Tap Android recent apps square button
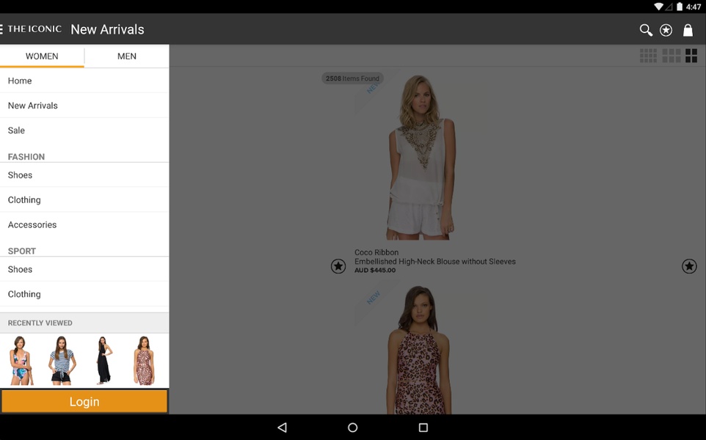Screen dimensions: 706x440 click(x=423, y=428)
